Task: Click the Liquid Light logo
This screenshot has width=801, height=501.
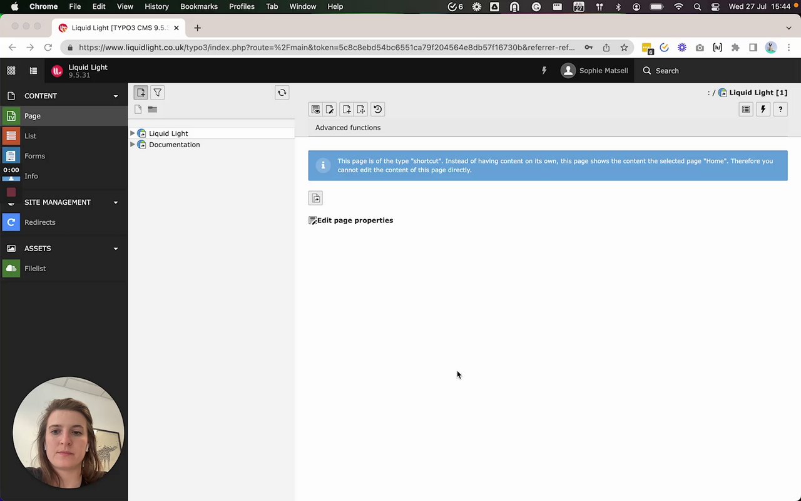Action: coord(57,71)
